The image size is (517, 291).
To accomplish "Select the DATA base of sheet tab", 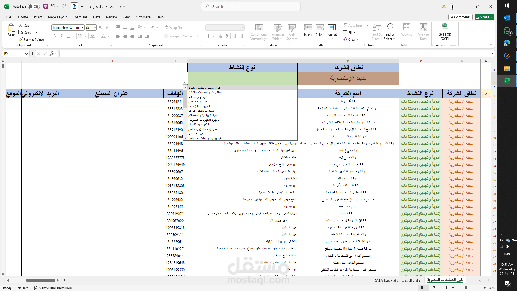I will click(396, 280).
